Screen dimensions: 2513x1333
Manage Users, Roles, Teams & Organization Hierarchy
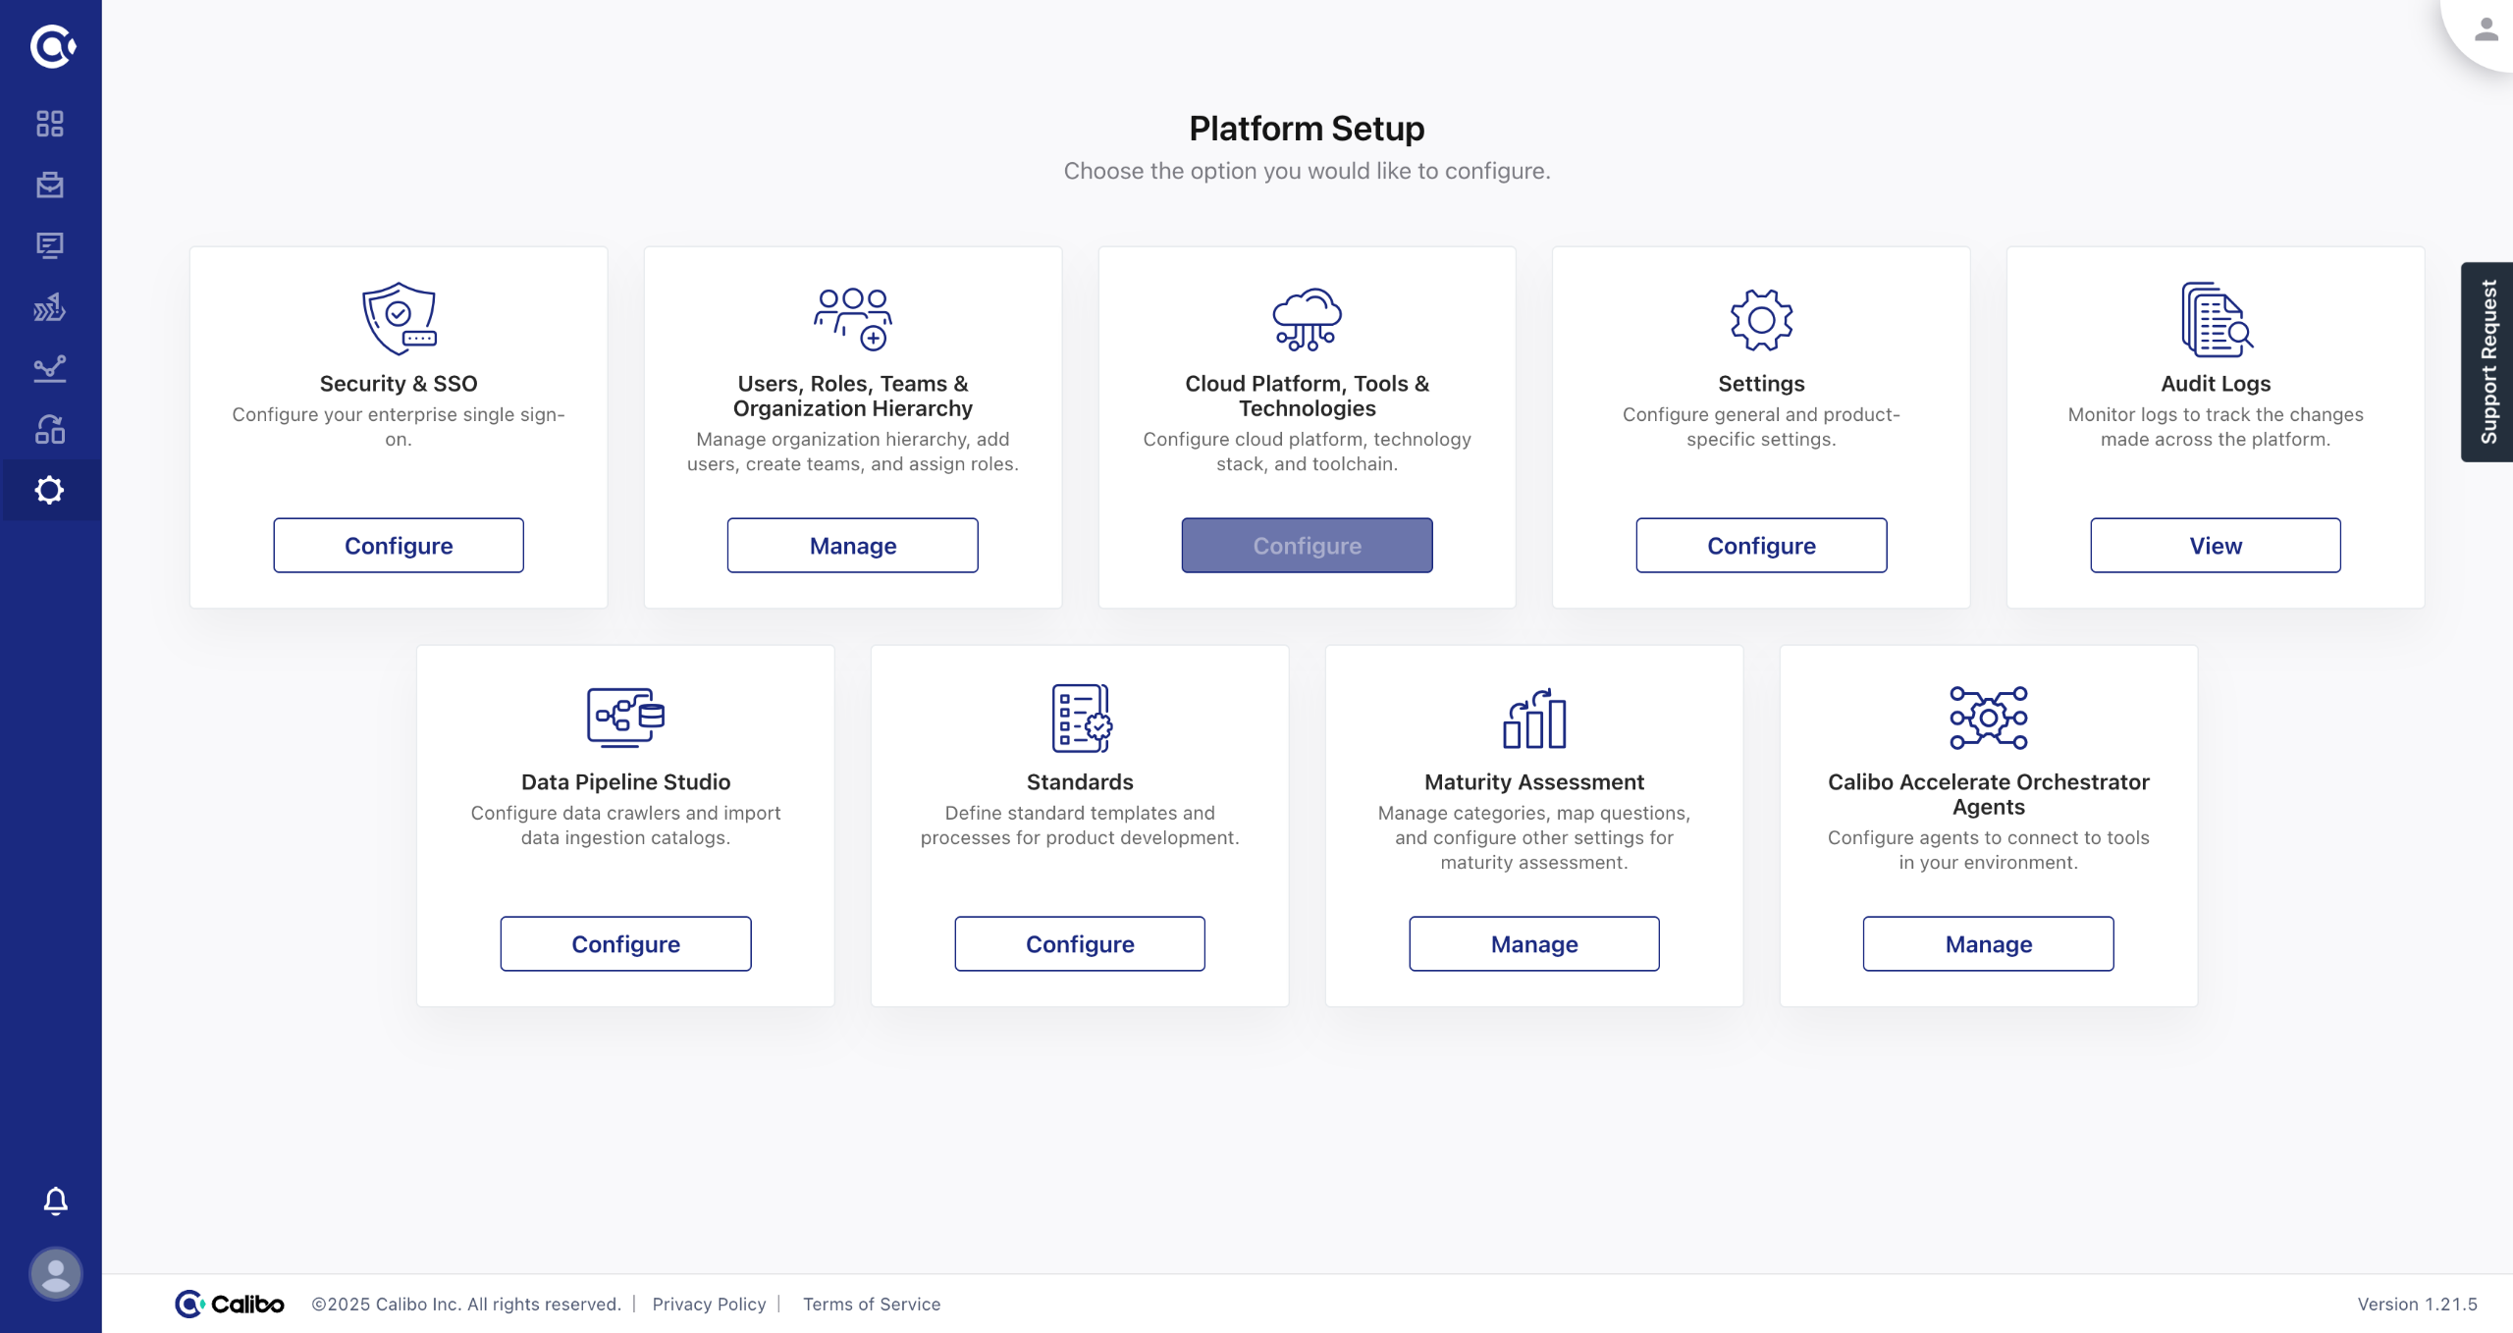(852, 546)
